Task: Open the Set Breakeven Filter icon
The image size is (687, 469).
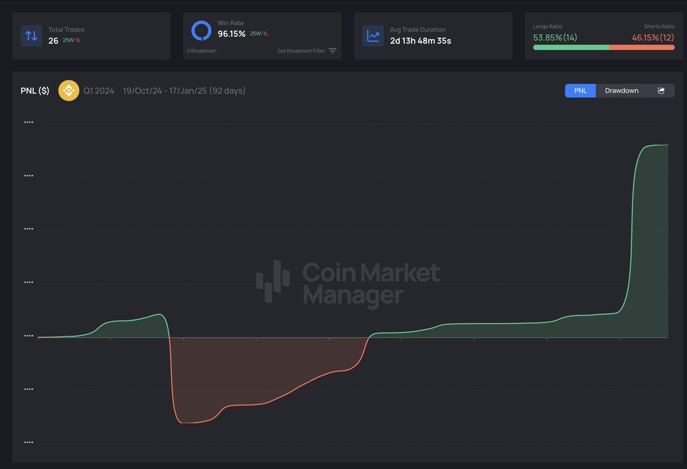Action: click(x=333, y=51)
